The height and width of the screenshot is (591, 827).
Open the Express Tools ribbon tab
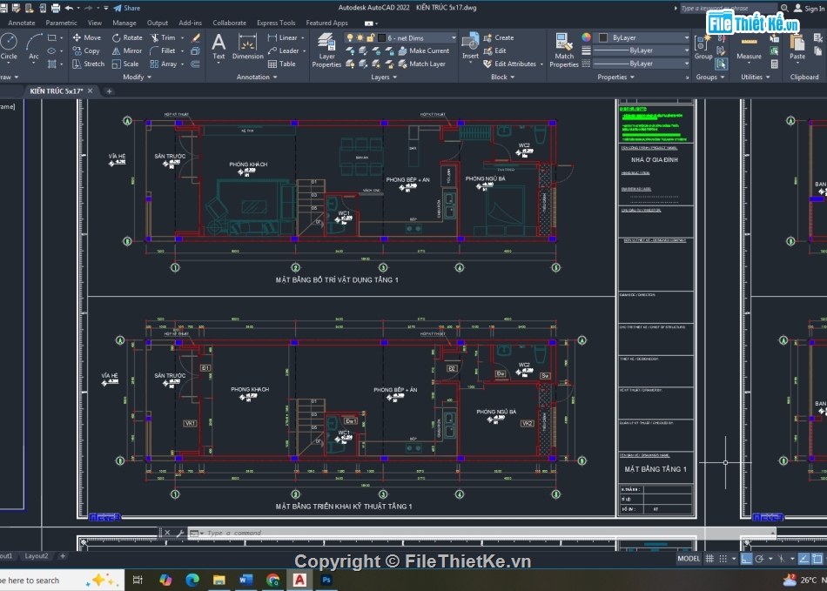click(276, 23)
